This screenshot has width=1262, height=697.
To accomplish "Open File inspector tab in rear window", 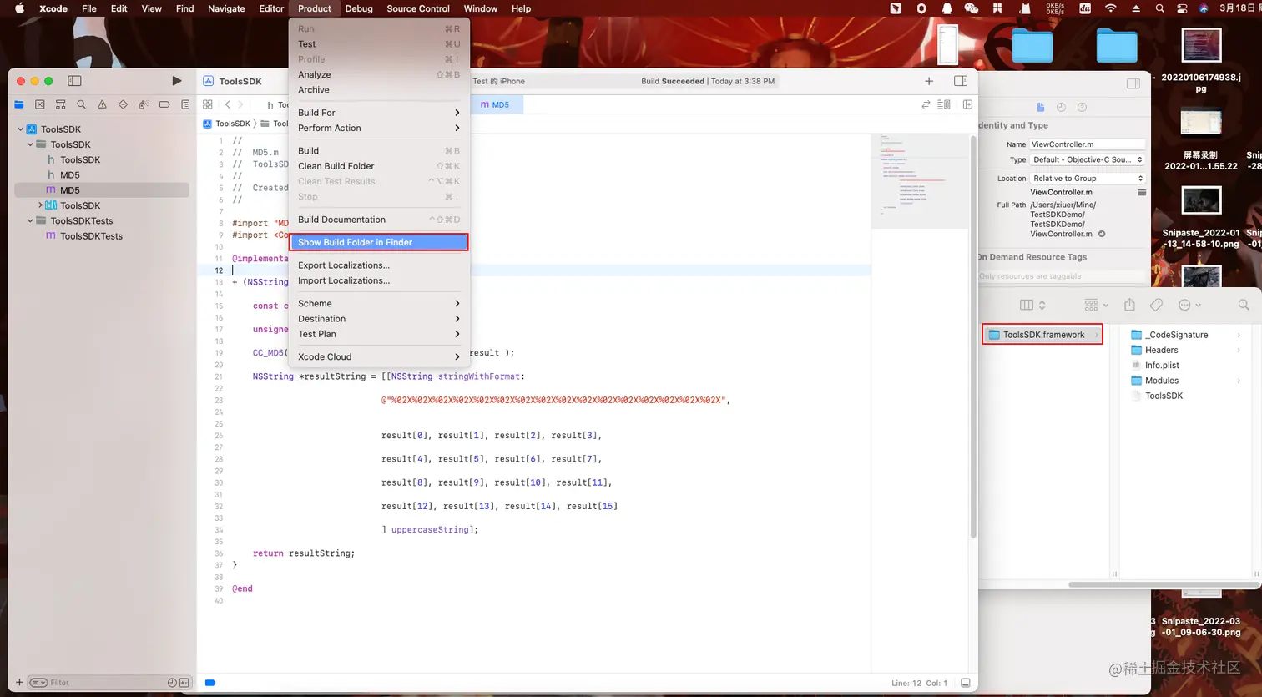I will (1041, 107).
